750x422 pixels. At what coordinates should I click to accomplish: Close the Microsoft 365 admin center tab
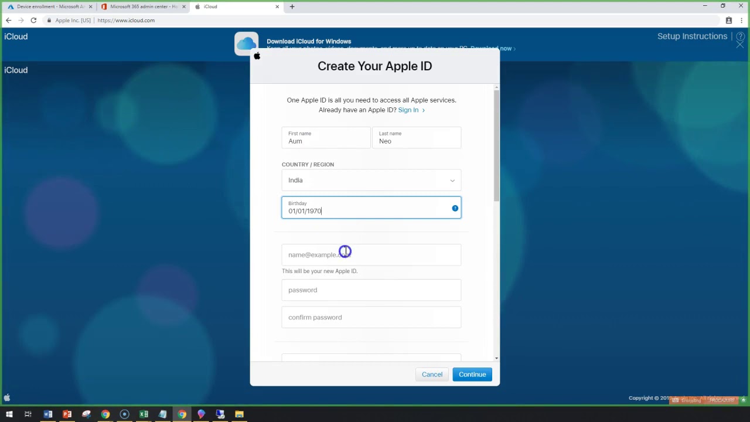coord(184,6)
